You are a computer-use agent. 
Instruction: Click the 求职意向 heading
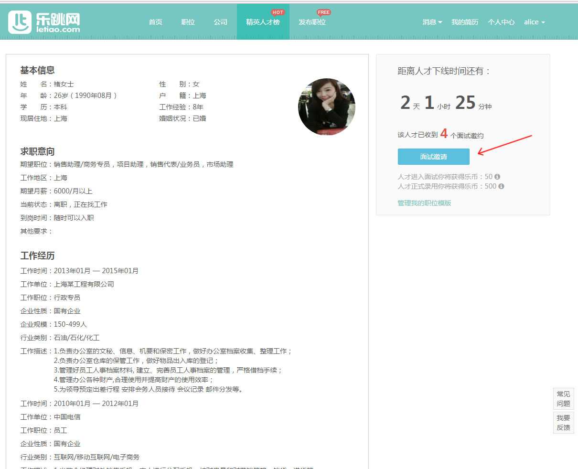[x=37, y=151]
